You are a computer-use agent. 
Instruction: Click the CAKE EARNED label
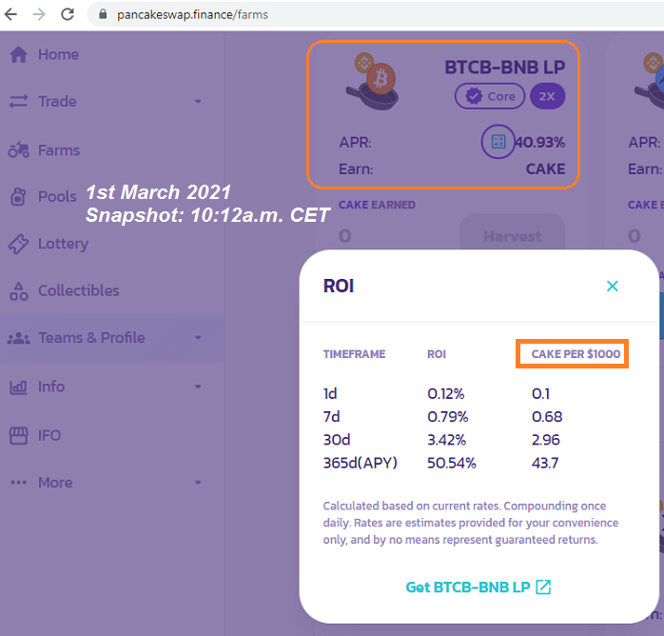[x=377, y=205]
